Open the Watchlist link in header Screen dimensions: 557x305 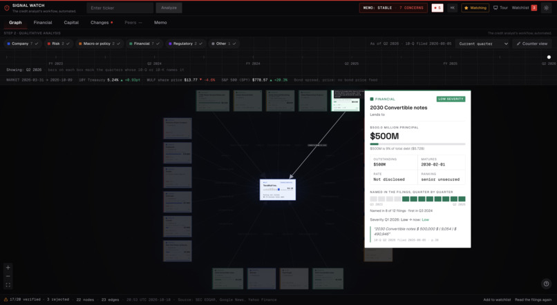(x=520, y=8)
